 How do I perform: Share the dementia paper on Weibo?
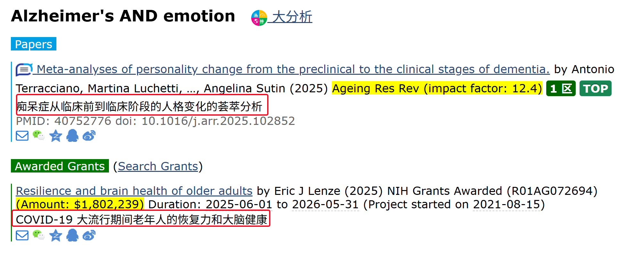[89, 136]
